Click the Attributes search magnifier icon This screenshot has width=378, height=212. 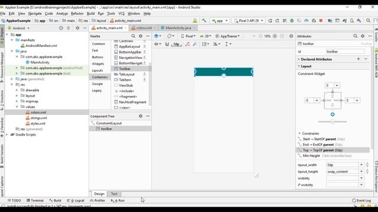(356, 36)
